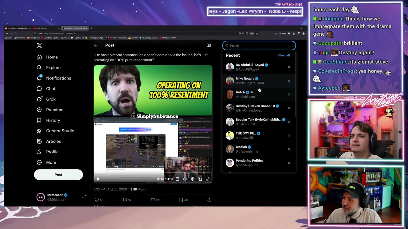
Task: Open Articles from the sidebar
Action: coord(48,141)
